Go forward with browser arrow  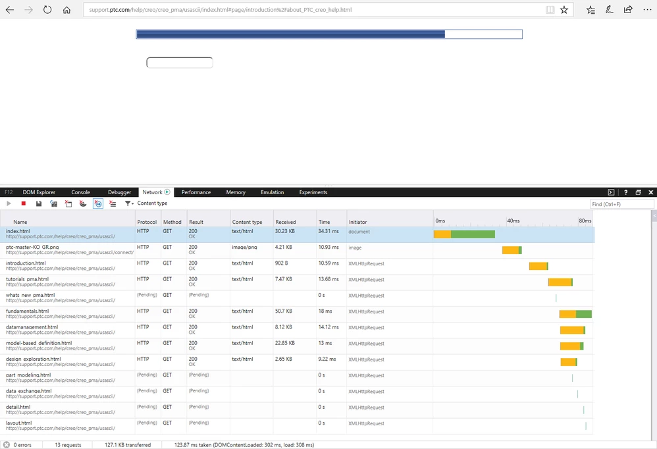pyautogui.click(x=28, y=10)
